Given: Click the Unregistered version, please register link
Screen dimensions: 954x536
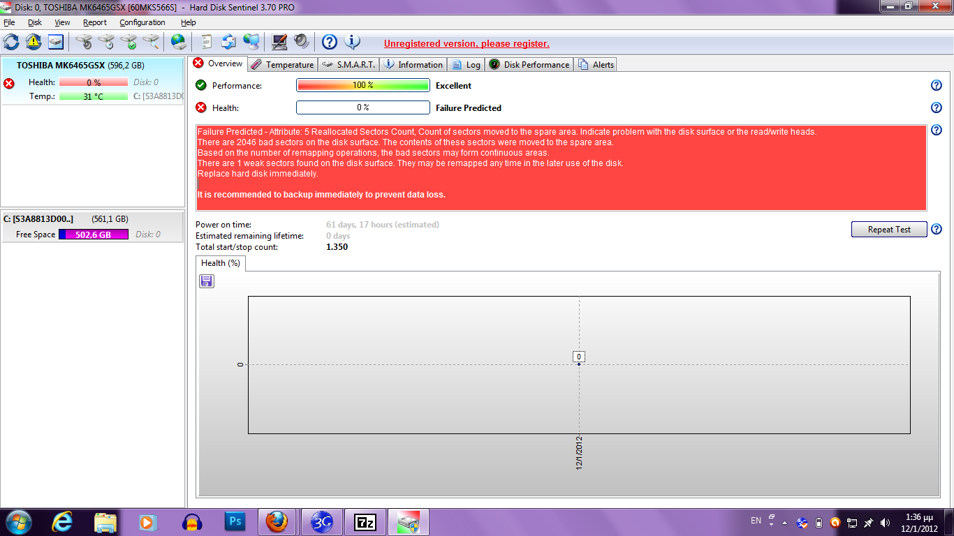Looking at the screenshot, I should point(467,43).
